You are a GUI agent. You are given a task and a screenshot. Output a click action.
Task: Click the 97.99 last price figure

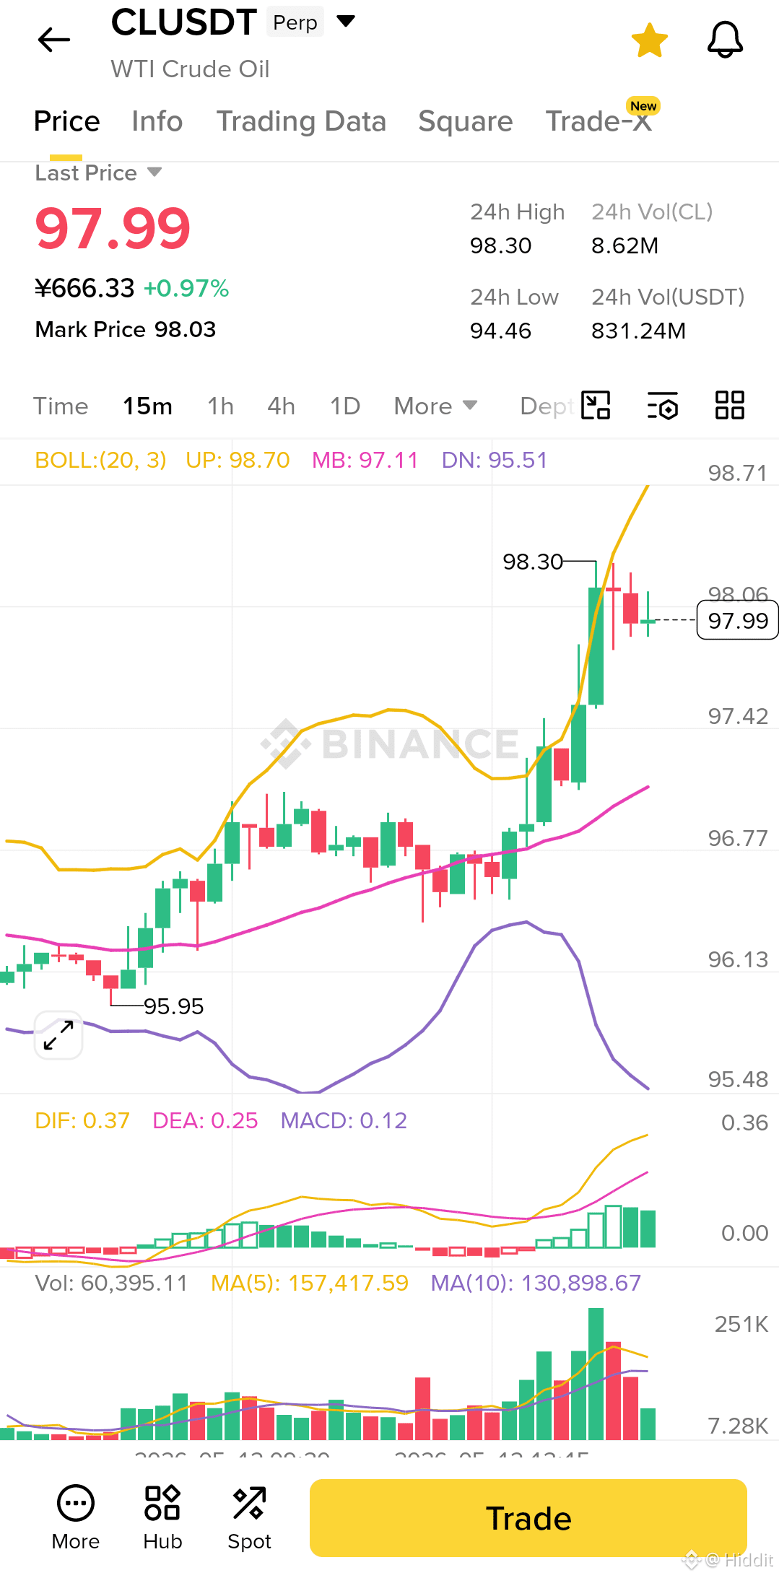(x=113, y=228)
